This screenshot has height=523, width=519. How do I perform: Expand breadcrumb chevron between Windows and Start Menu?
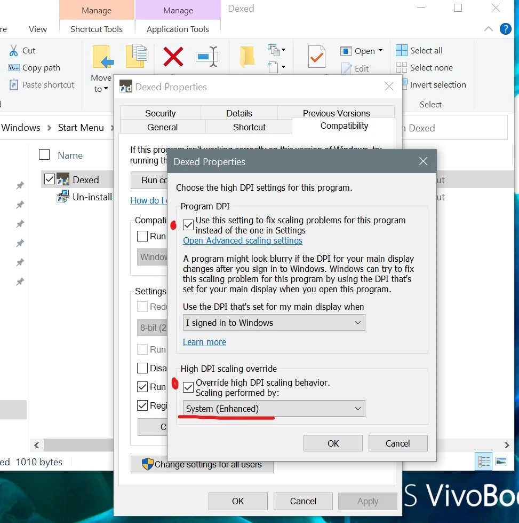coord(49,128)
